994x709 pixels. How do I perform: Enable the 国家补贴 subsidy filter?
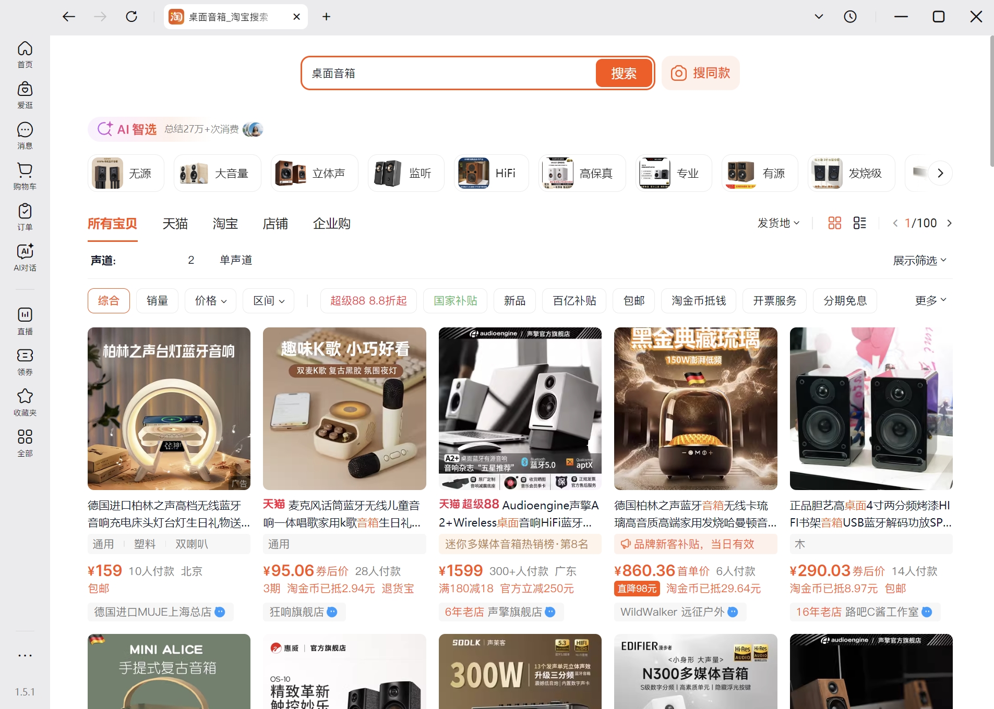[454, 300]
